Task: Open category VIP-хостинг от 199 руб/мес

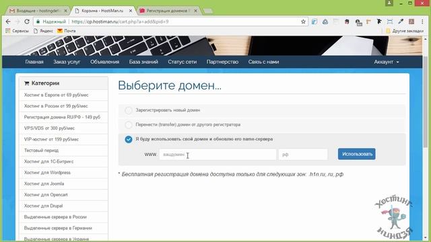Action: tap(63, 139)
